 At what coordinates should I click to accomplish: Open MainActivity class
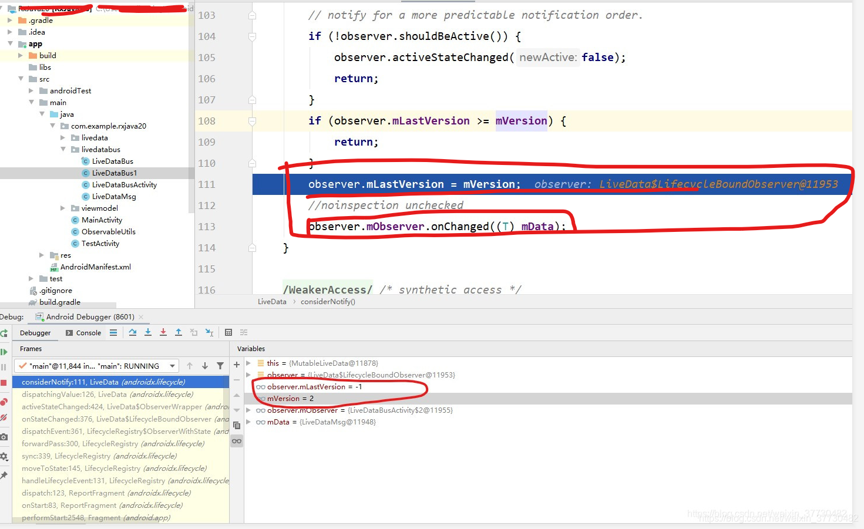click(x=102, y=220)
